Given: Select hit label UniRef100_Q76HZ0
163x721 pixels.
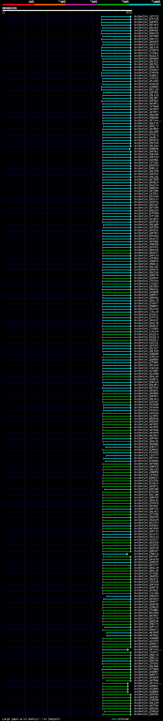Looking at the screenshot, I should click(146, 70).
